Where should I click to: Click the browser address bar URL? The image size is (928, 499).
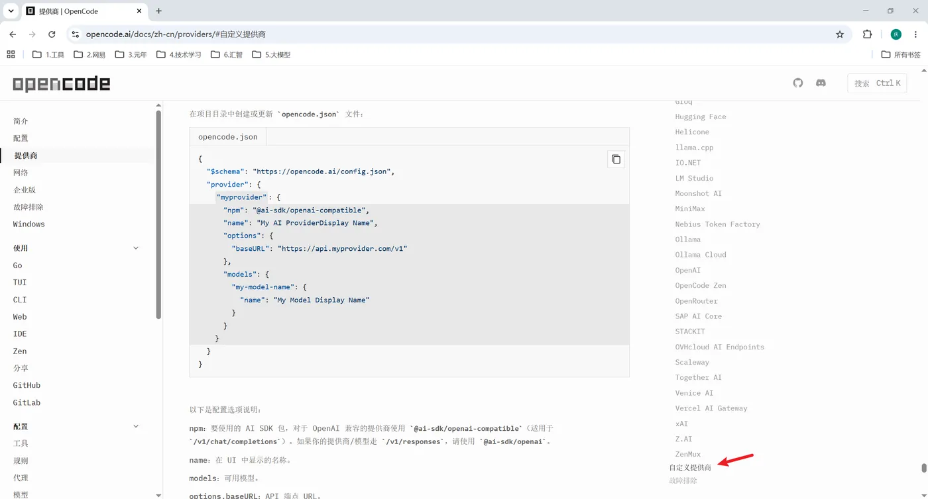[x=176, y=34]
